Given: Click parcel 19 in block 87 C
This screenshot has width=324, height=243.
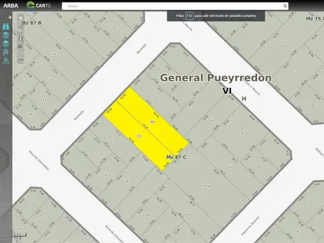Looking at the screenshot, I should (x=105, y=175).
